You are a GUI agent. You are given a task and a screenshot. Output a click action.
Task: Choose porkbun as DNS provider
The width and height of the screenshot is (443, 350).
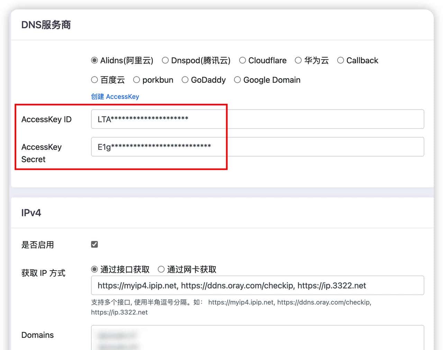tap(136, 80)
